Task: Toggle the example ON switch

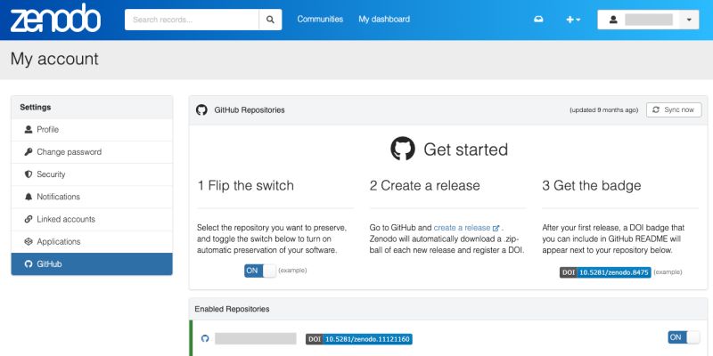Action: point(260,271)
